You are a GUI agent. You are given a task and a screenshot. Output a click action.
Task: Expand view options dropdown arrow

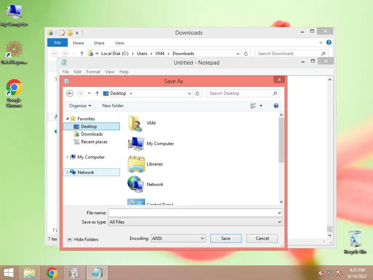pos(261,106)
